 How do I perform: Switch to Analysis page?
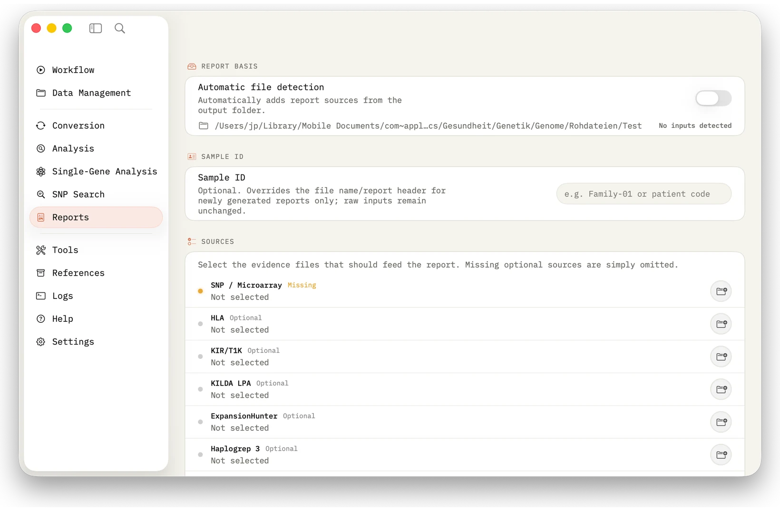pyautogui.click(x=96, y=148)
